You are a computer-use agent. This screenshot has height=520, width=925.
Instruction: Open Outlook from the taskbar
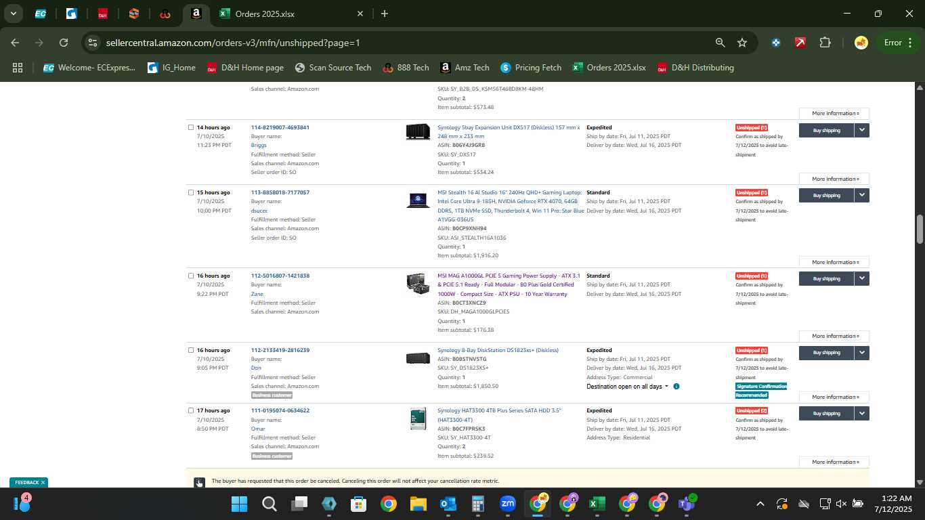(448, 504)
